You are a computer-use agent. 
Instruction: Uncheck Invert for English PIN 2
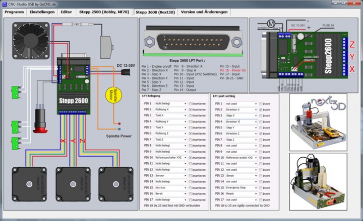[261, 110]
